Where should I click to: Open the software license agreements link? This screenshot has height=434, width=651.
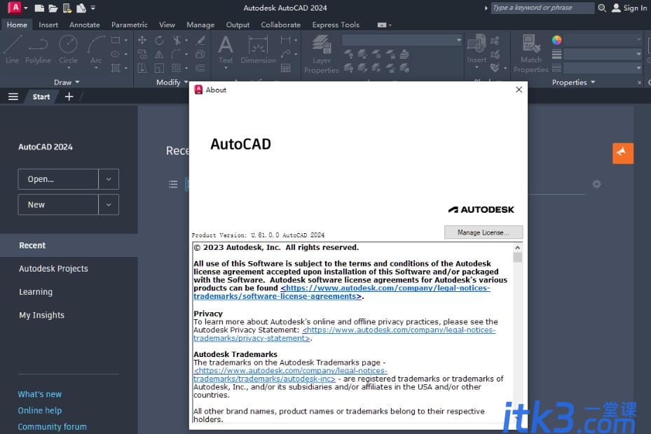(342, 292)
